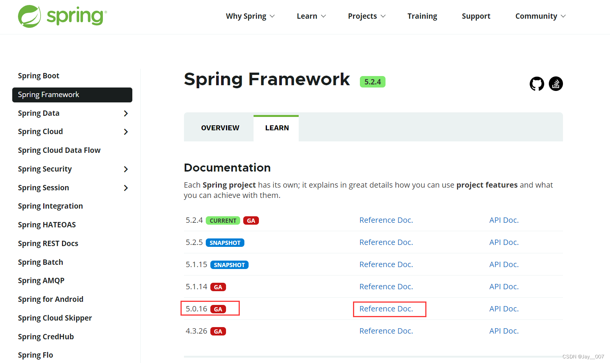Image resolution: width=610 pixels, height=363 pixels.
Task: Open Spring Cloud Data Flow project
Action: (59, 150)
